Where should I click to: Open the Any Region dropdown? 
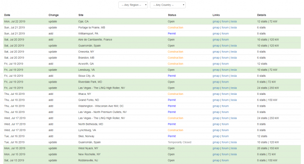(133, 5)
